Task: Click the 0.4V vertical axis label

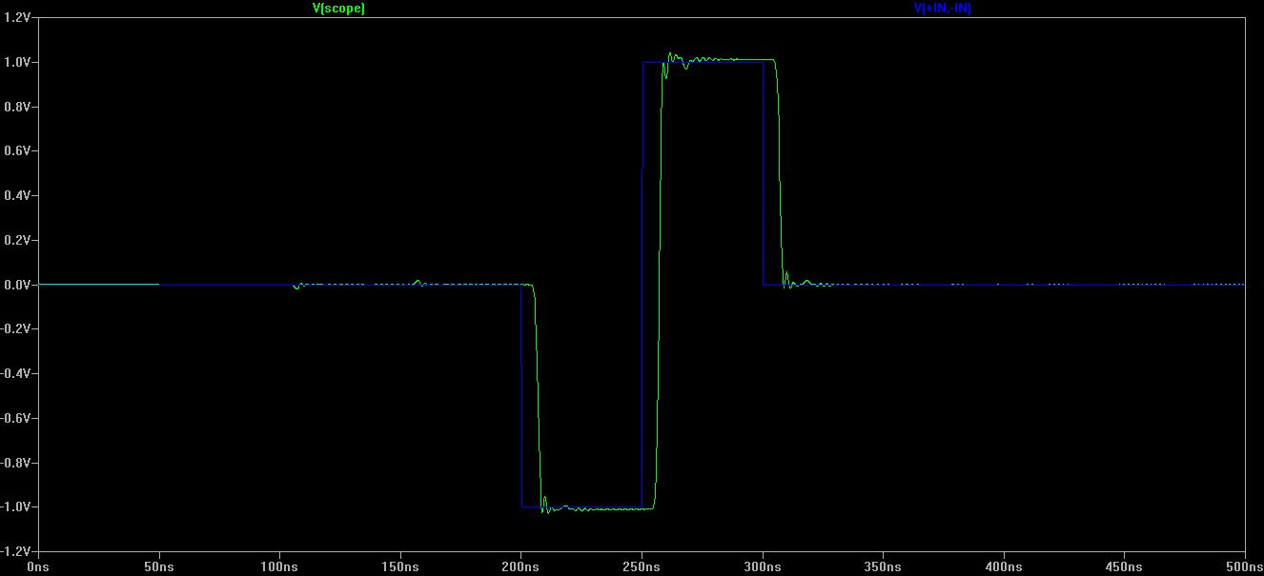Action: 18,196
